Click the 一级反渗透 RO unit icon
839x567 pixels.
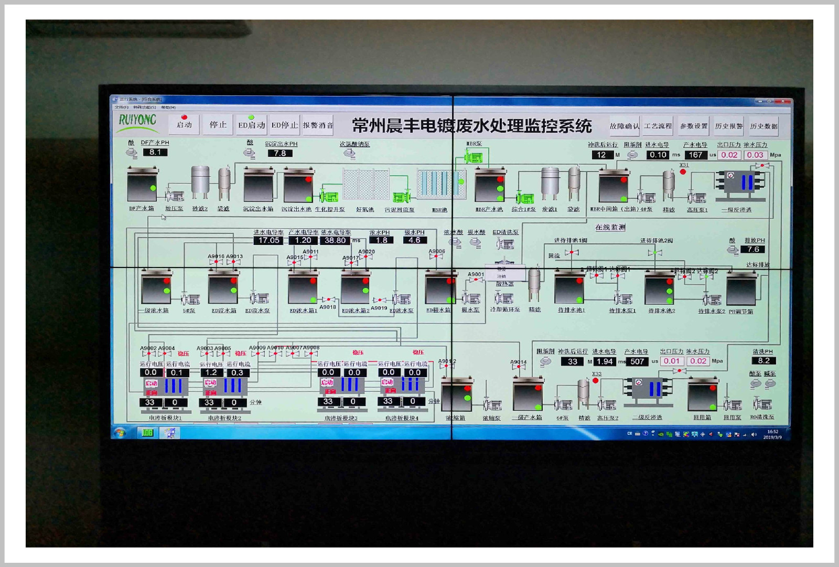741,184
